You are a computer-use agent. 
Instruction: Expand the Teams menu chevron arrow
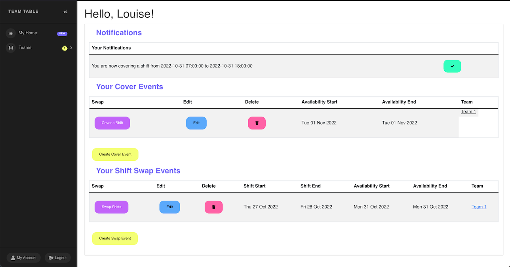coord(71,48)
